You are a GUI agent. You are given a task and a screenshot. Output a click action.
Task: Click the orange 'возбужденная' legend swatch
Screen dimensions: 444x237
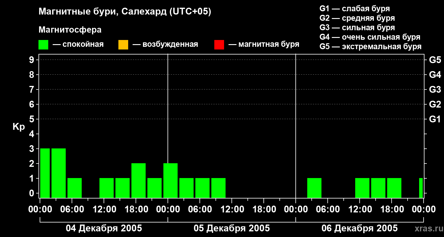click(123, 45)
